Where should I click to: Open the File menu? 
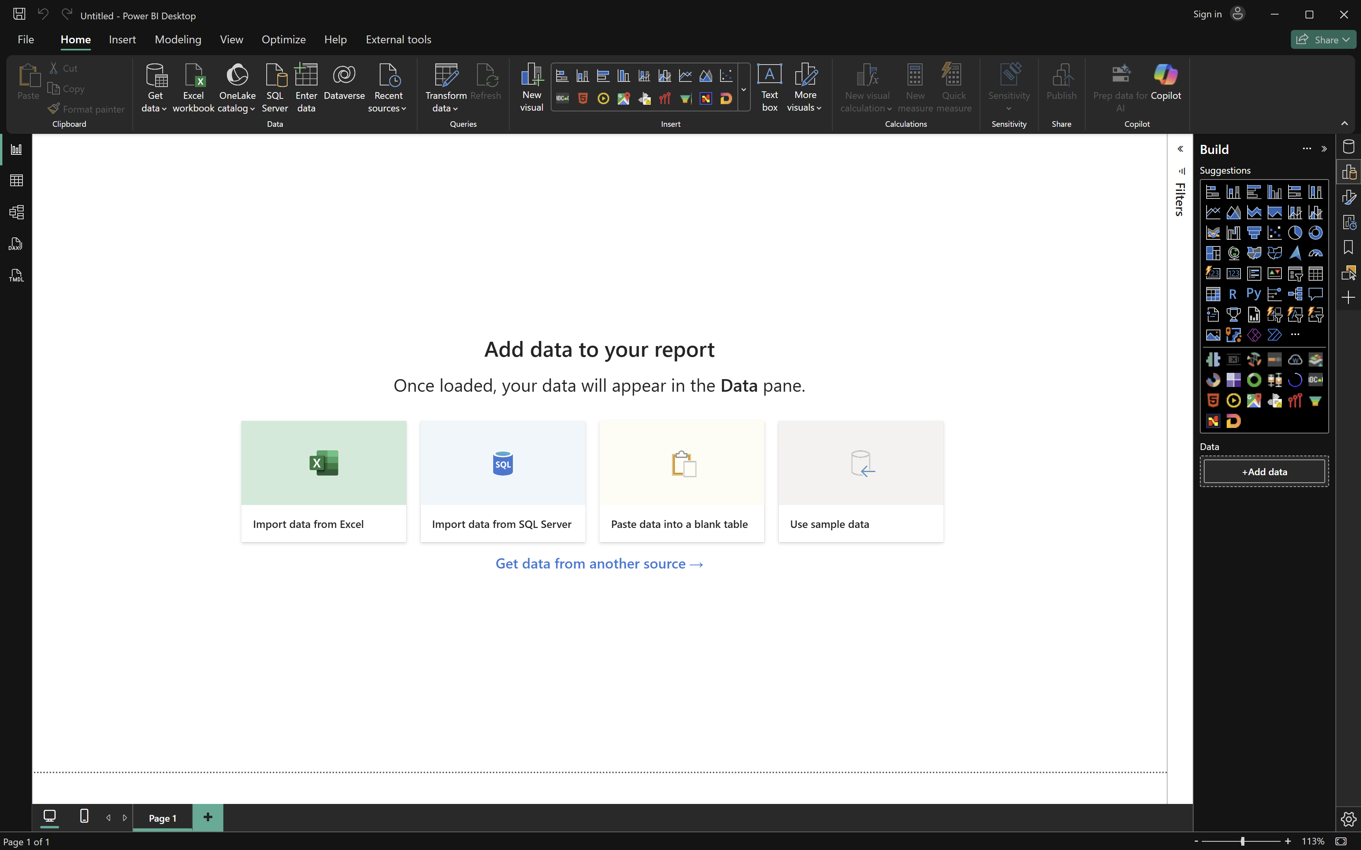26,39
